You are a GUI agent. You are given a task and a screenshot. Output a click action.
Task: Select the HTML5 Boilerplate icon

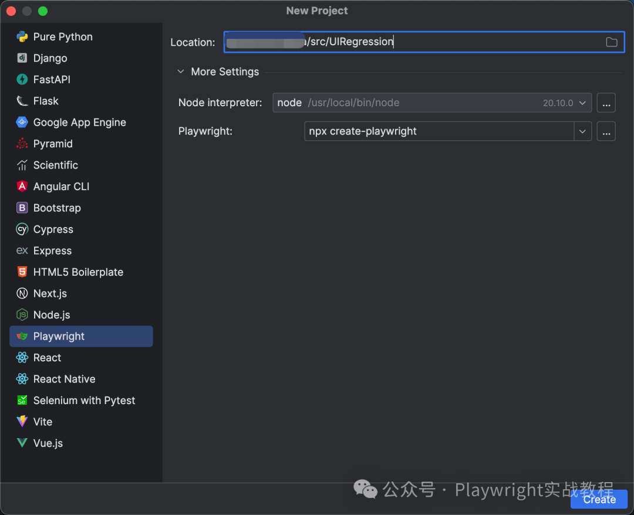pos(22,272)
